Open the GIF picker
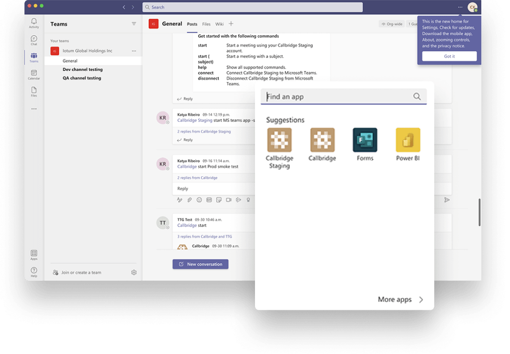 pyautogui.click(x=208, y=200)
